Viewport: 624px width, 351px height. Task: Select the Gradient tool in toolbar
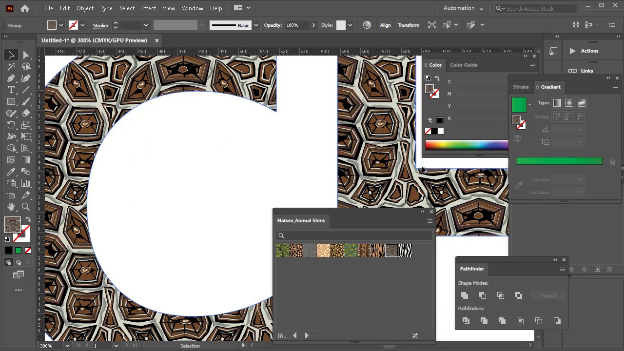click(26, 160)
